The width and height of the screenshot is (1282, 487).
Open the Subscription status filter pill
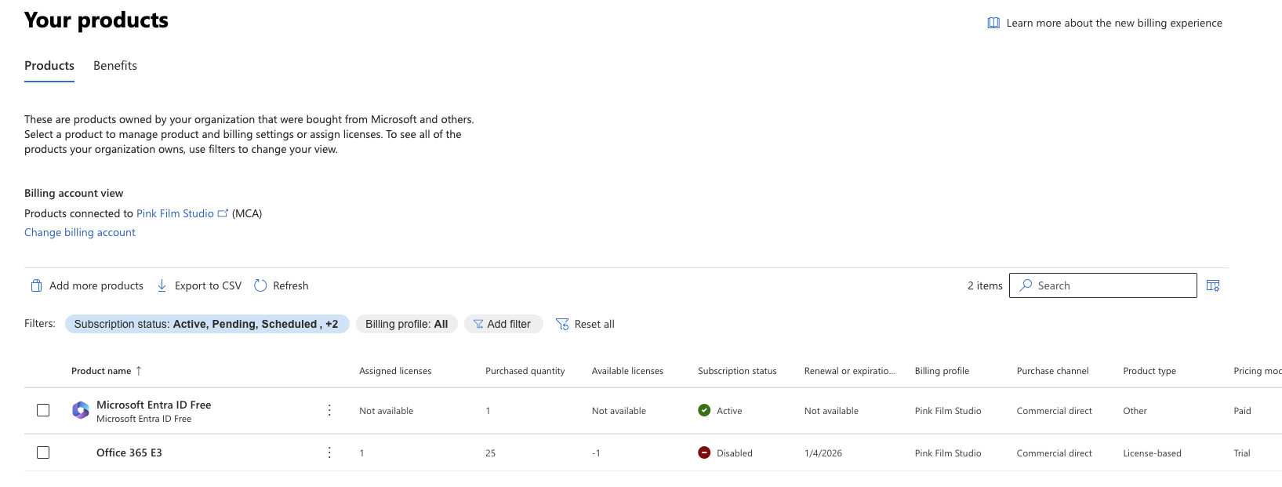coord(207,324)
